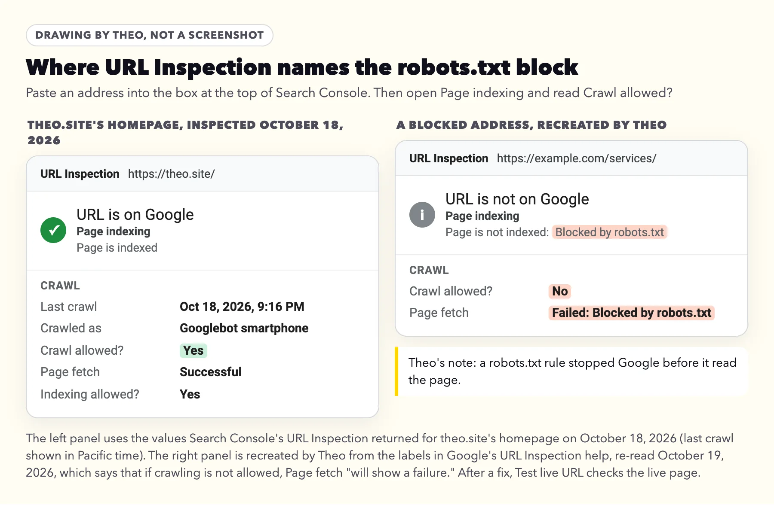Click the 'Oct 18, 2026, 9:16 PM' value

click(x=242, y=307)
